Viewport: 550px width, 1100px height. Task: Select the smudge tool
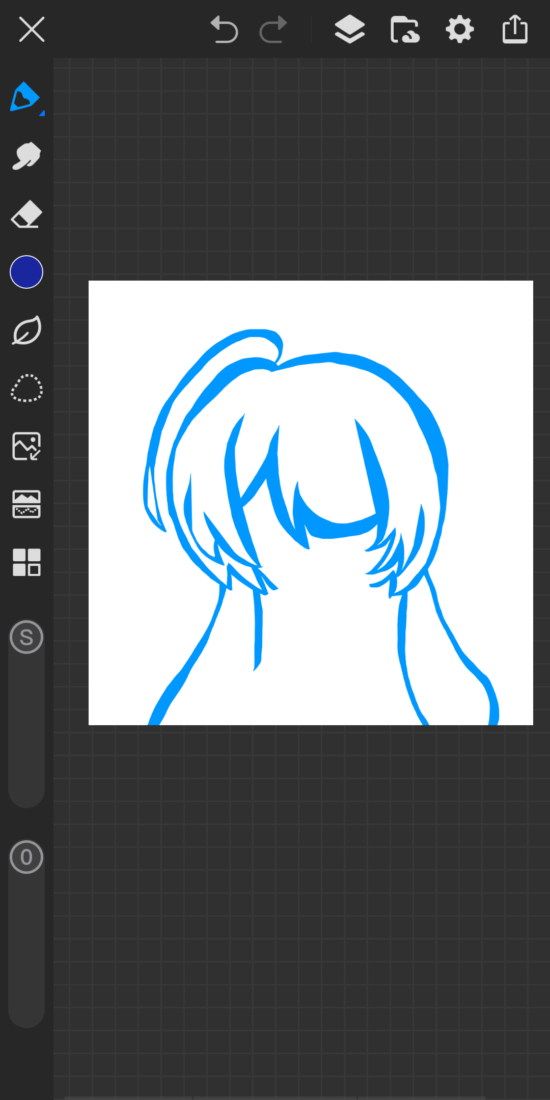tap(26, 155)
